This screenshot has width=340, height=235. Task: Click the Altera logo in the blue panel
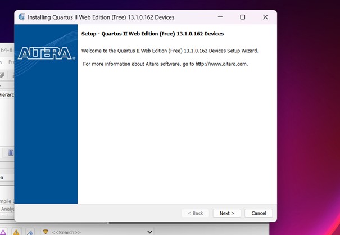(x=46, y=53)
